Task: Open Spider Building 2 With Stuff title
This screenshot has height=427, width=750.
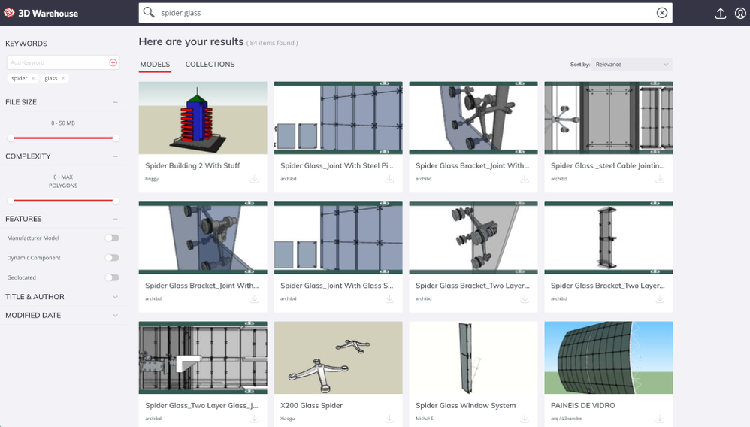Action: pos(192,165)
